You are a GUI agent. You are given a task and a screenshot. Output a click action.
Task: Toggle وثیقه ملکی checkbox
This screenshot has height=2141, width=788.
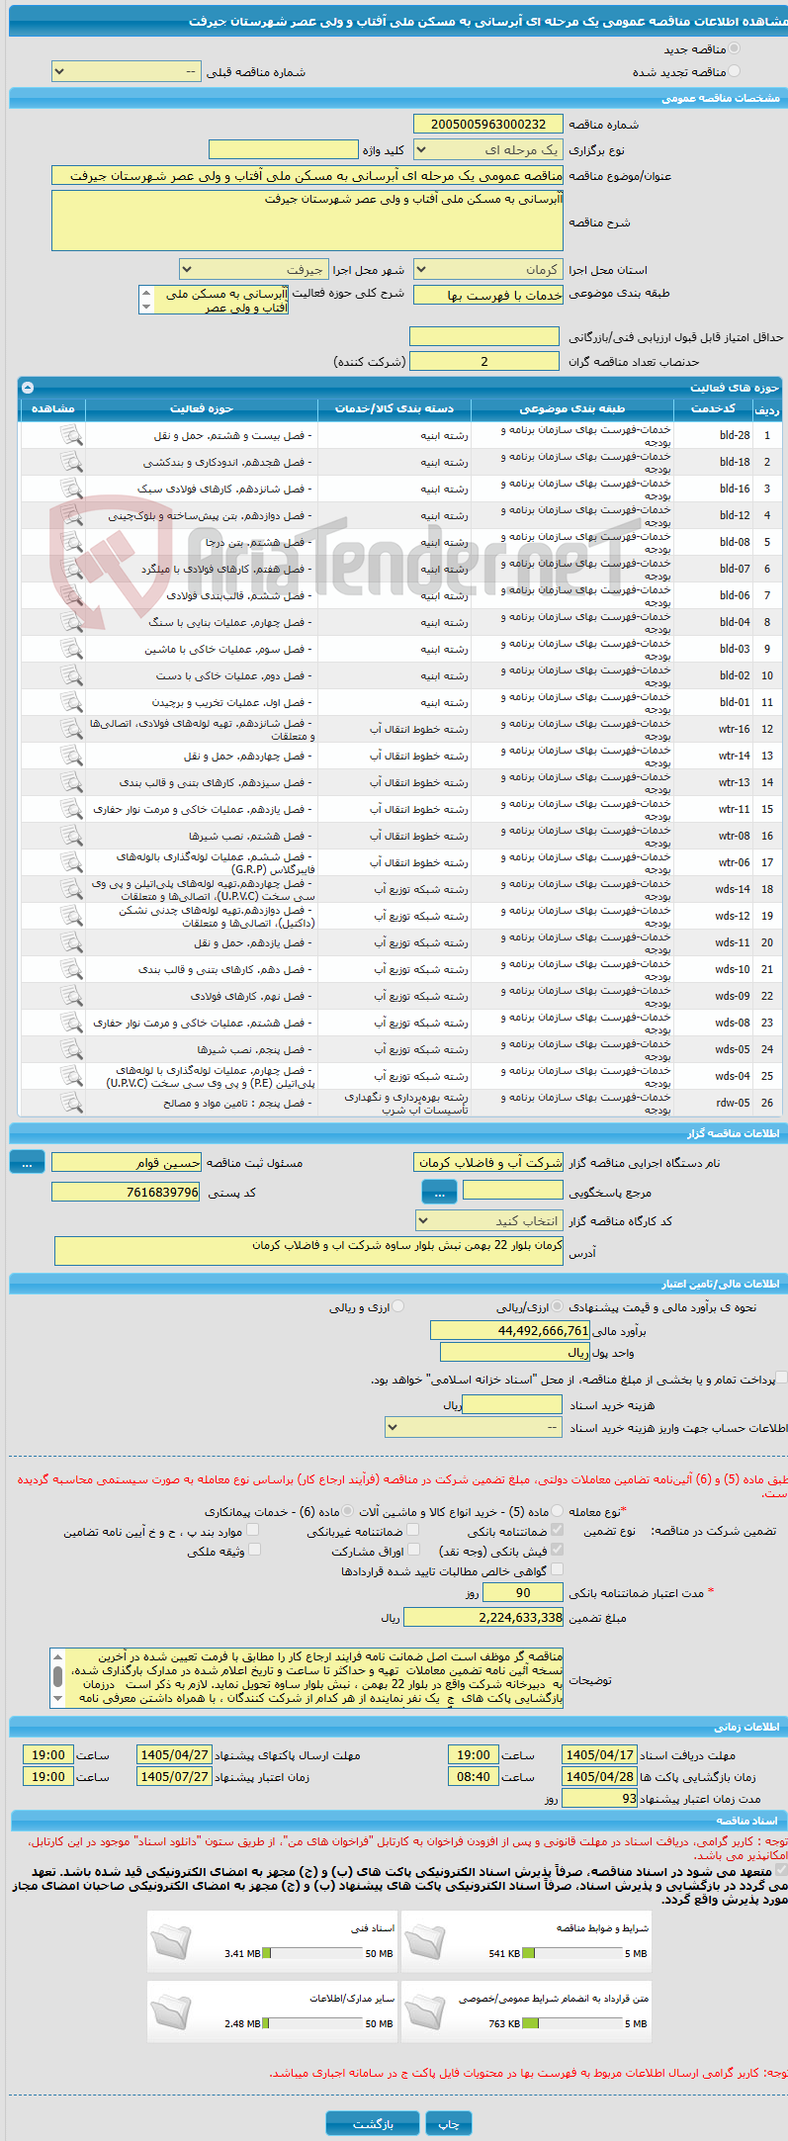[x=254, y=1550]
